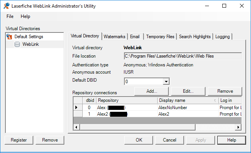
Task: Select the WebLink virtual directory item
Action: (30, 44)
